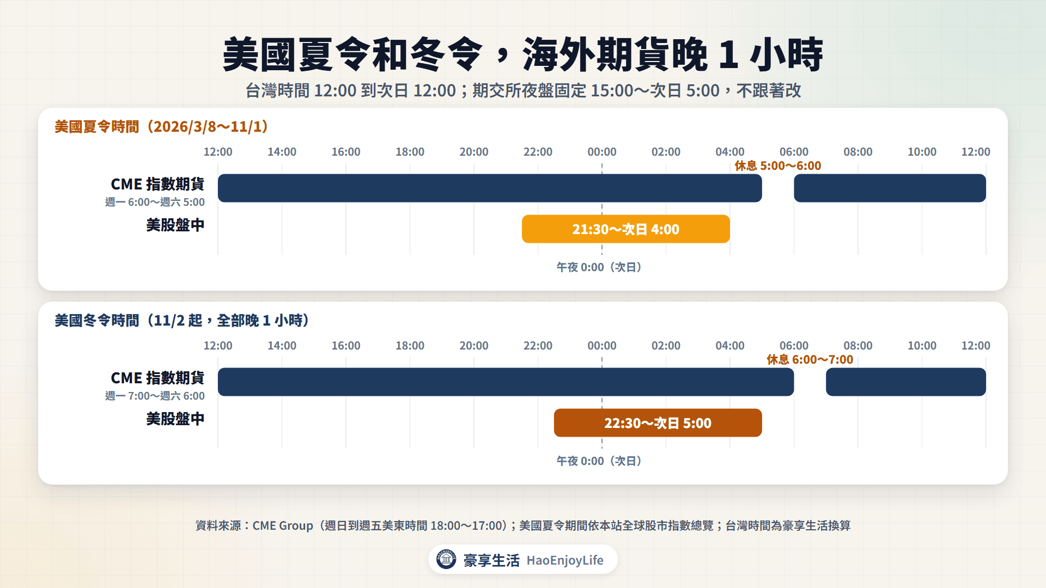Click the heading 美國夏令時間（2026/3/8～11/1）
Viewport: 1046px width, 588px height.
pyautogui.click(x=162, y=127)
